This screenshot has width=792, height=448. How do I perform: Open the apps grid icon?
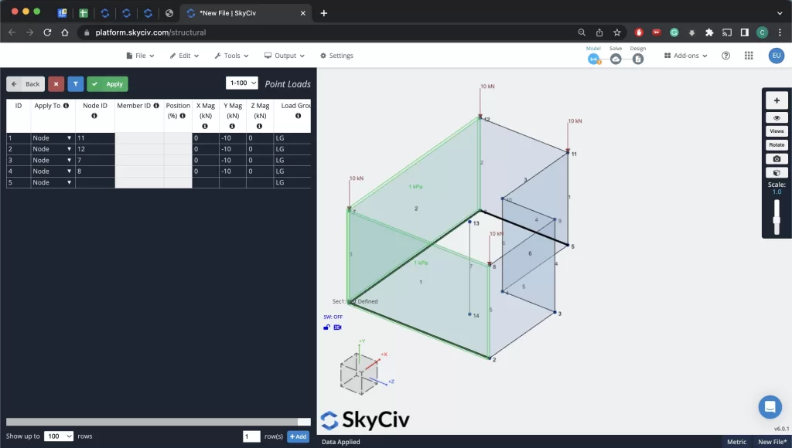click(749, 56)
